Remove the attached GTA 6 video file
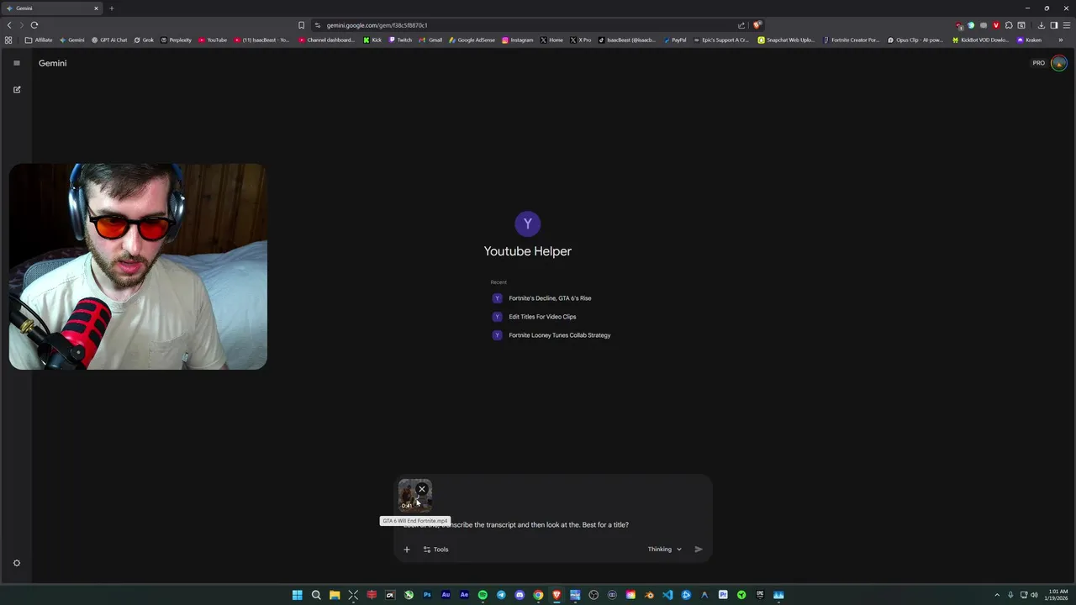 point(422,489)
